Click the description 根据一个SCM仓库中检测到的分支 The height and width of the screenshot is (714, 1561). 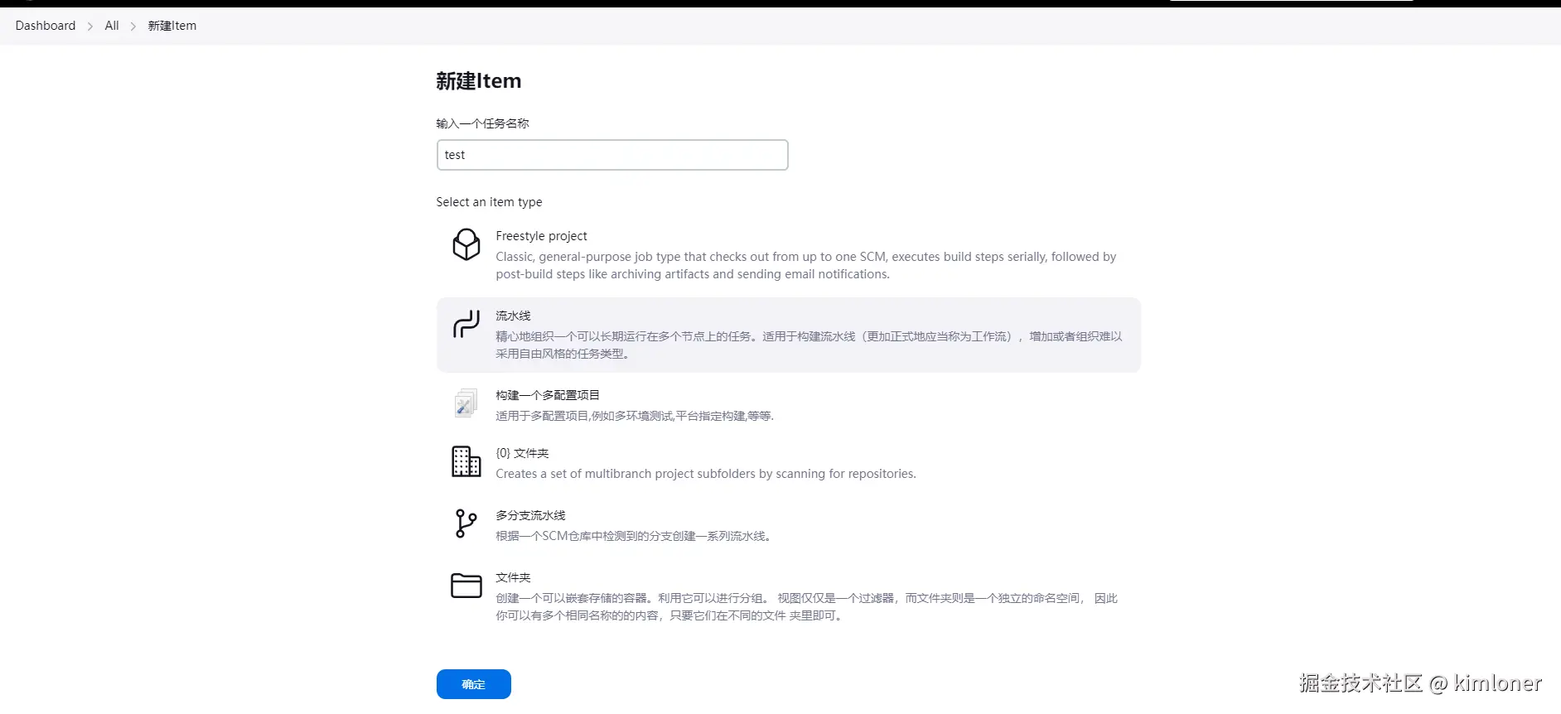[635, 536]
